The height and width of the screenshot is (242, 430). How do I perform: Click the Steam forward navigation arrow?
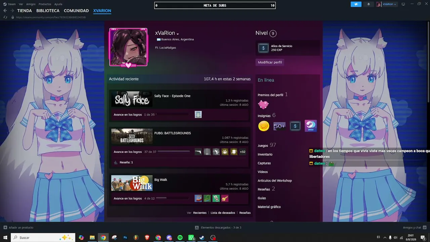[x=12, y=11]
